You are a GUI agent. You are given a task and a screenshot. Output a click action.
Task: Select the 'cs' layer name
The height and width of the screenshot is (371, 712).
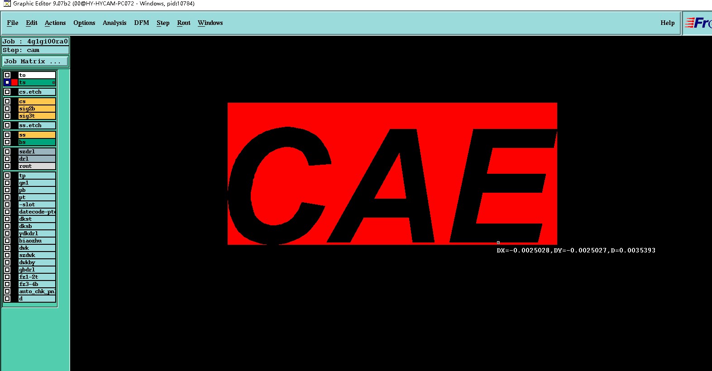37,101
